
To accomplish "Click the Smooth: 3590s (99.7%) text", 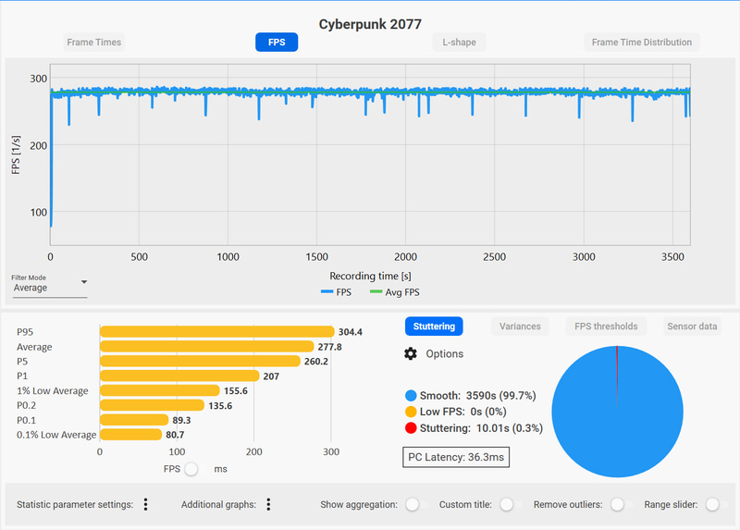I will 477,396.
